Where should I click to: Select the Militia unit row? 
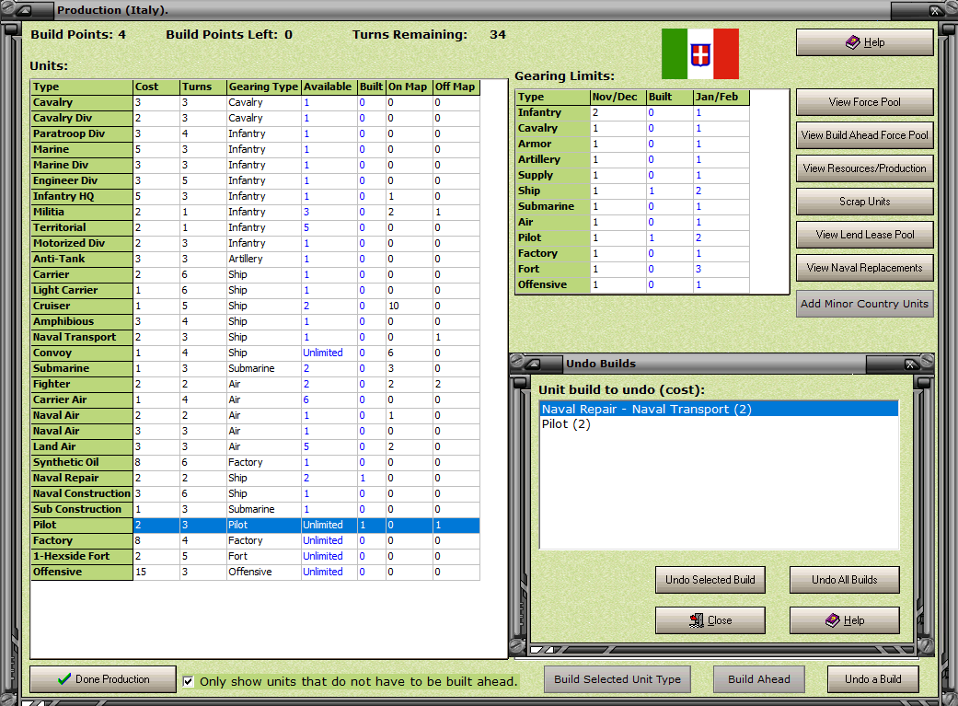pos(256,212)
